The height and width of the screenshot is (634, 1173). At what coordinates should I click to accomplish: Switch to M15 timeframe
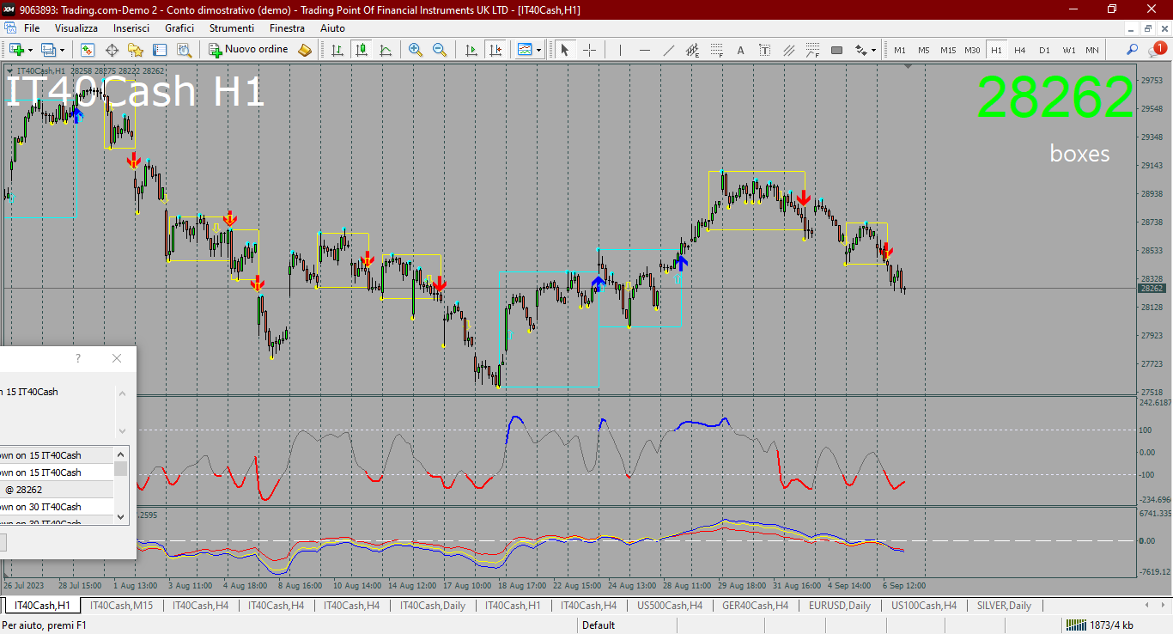(948, 50)
